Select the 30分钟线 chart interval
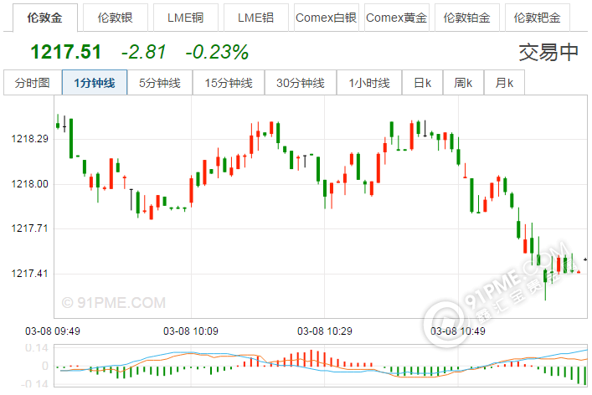The image size is (592, 395). (x=301, y=83)
